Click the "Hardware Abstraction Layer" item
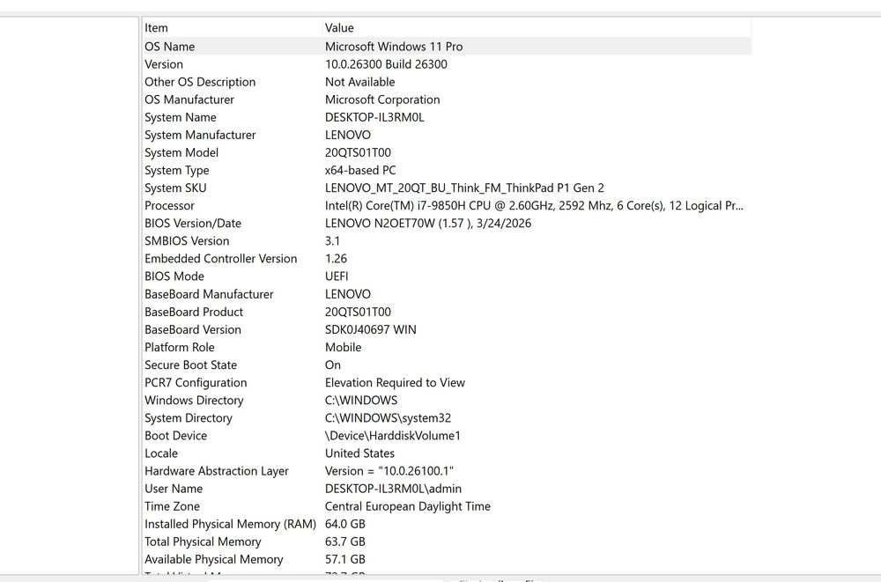The width and height of the screenshot is (881, 582). tap(217, 471)
